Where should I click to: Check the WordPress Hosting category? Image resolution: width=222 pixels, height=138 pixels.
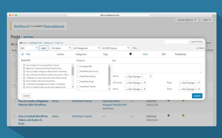coord(78,76)
